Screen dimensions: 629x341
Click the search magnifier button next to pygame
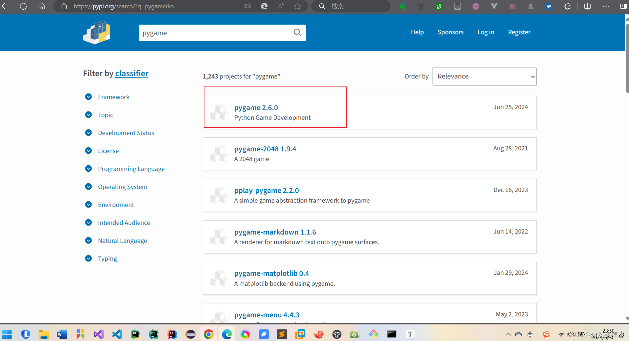click(x=297, y=33)
